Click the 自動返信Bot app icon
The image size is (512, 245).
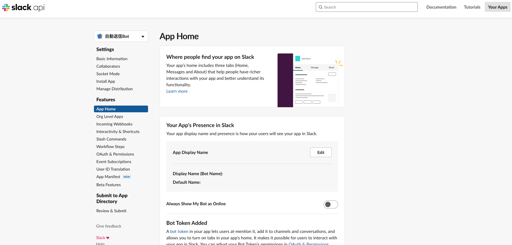pos(100,36)
